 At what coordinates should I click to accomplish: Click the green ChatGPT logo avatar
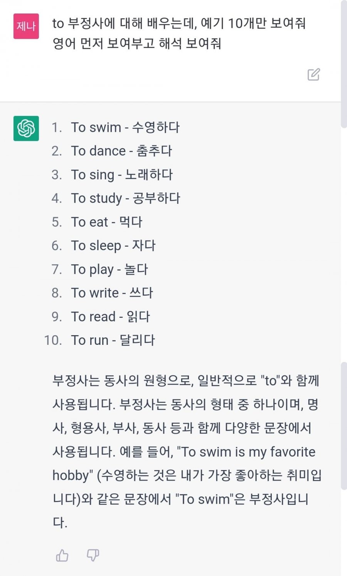pyautogui.click(x=26, y=128)
